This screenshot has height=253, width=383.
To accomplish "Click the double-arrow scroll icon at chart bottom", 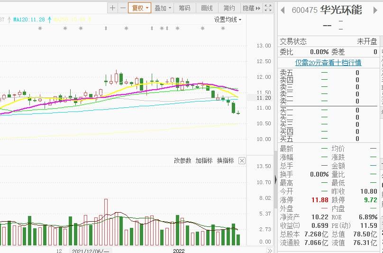I will pyautogui.click(x=269, y=250).
